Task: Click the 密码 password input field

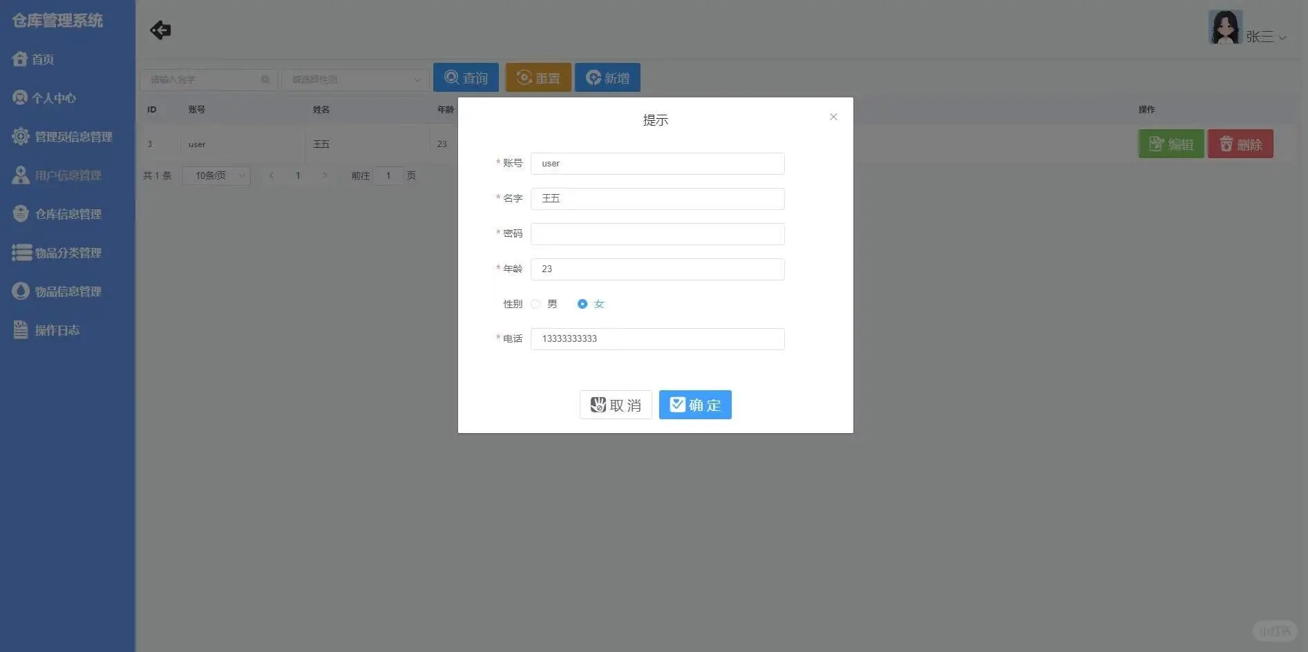Action: tap(656, 233)
